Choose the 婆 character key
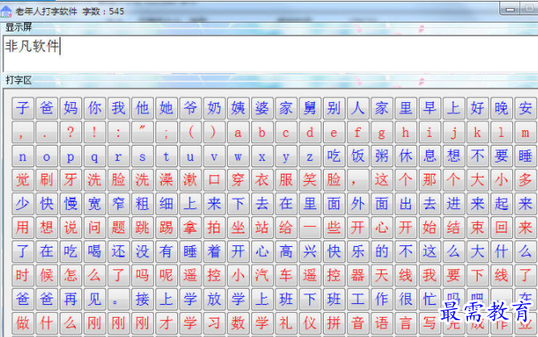This screenshot has width=538, height=337. pos(262,109)
